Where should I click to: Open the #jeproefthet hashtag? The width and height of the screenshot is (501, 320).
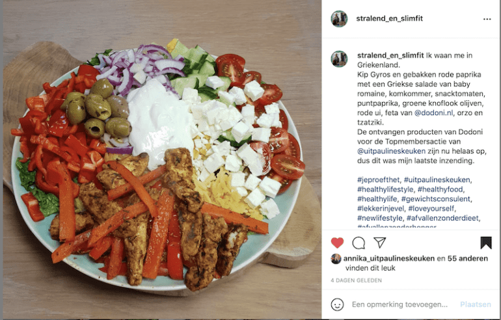378,180
